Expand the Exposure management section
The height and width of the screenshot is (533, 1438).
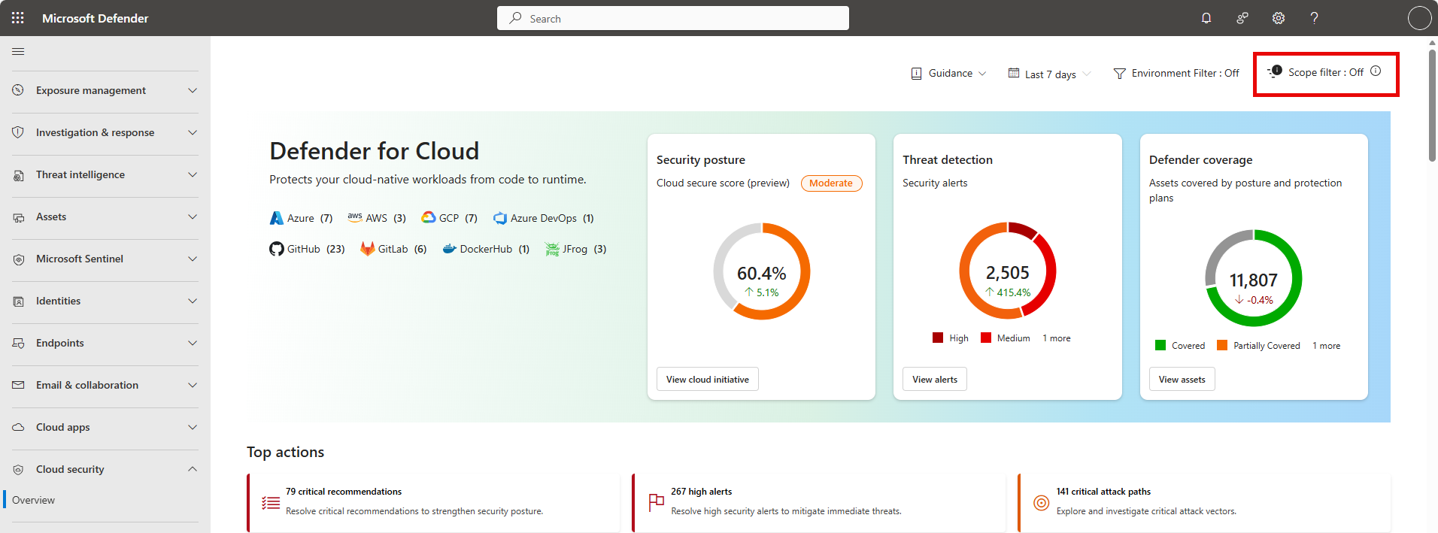click(105, 90)
